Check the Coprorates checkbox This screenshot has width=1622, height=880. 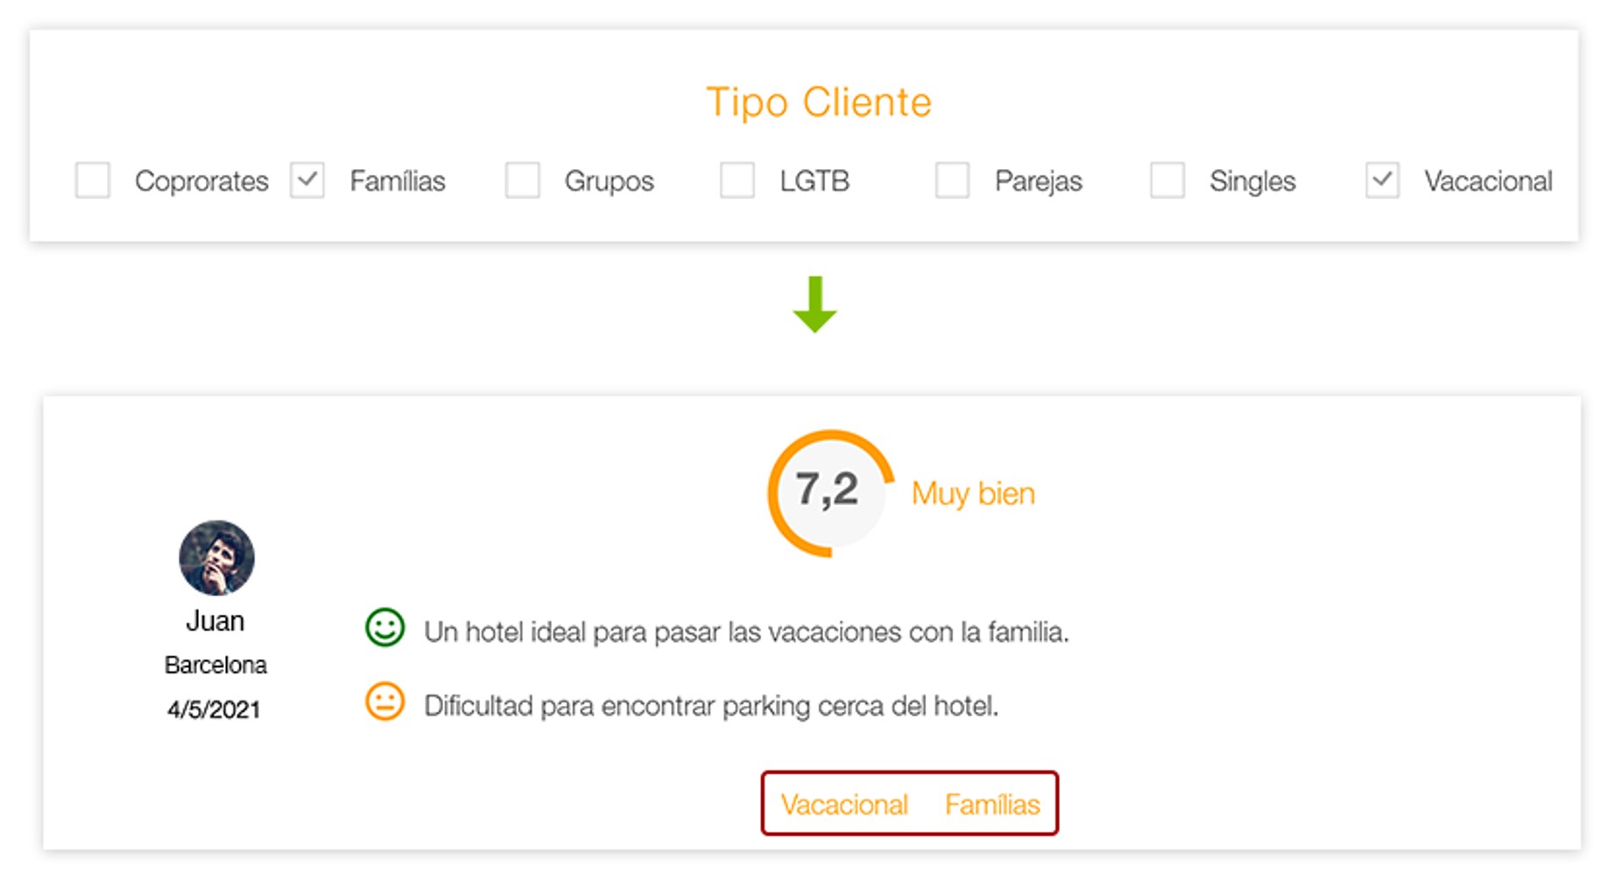(x=93, y=180)
